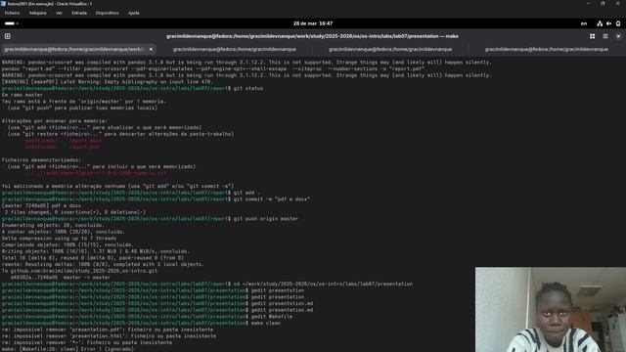
Task: Open the Ficheiro menu in VirtualBox
Action: pos(12,13)
